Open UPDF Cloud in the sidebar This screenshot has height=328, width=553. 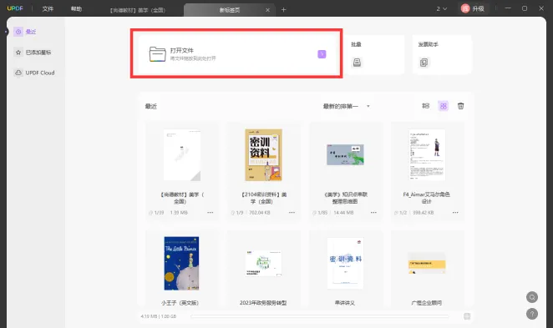34,73
